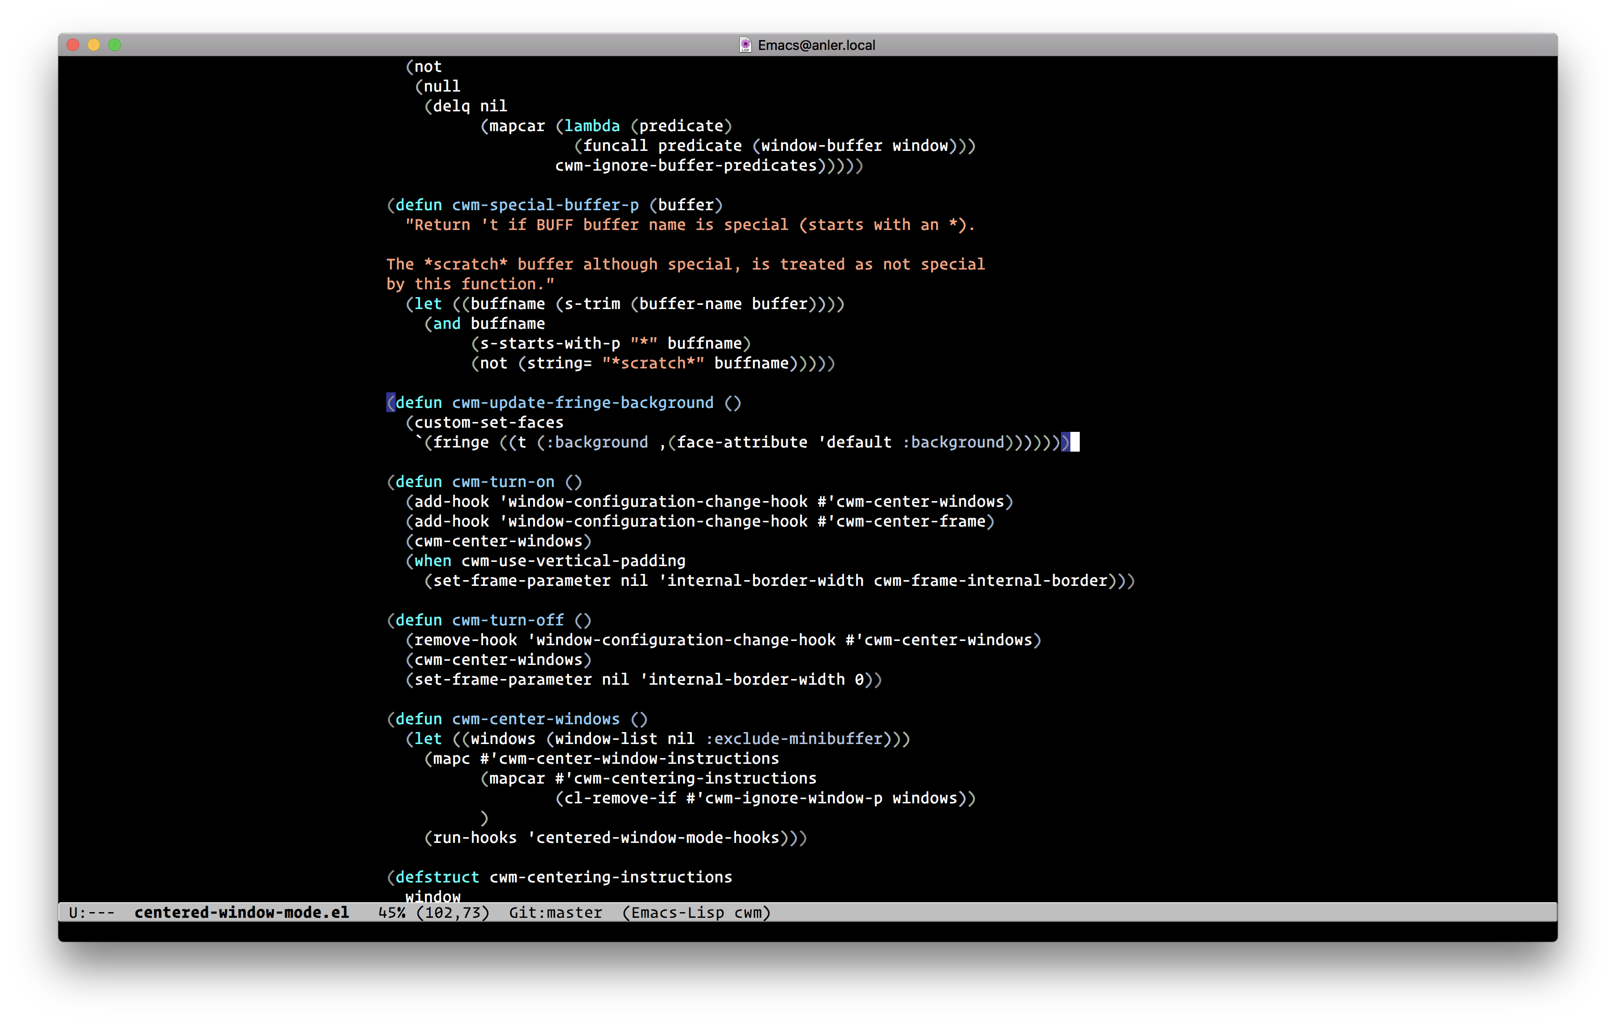Click centered-window-mode.el buffer name in mode line

241,912
